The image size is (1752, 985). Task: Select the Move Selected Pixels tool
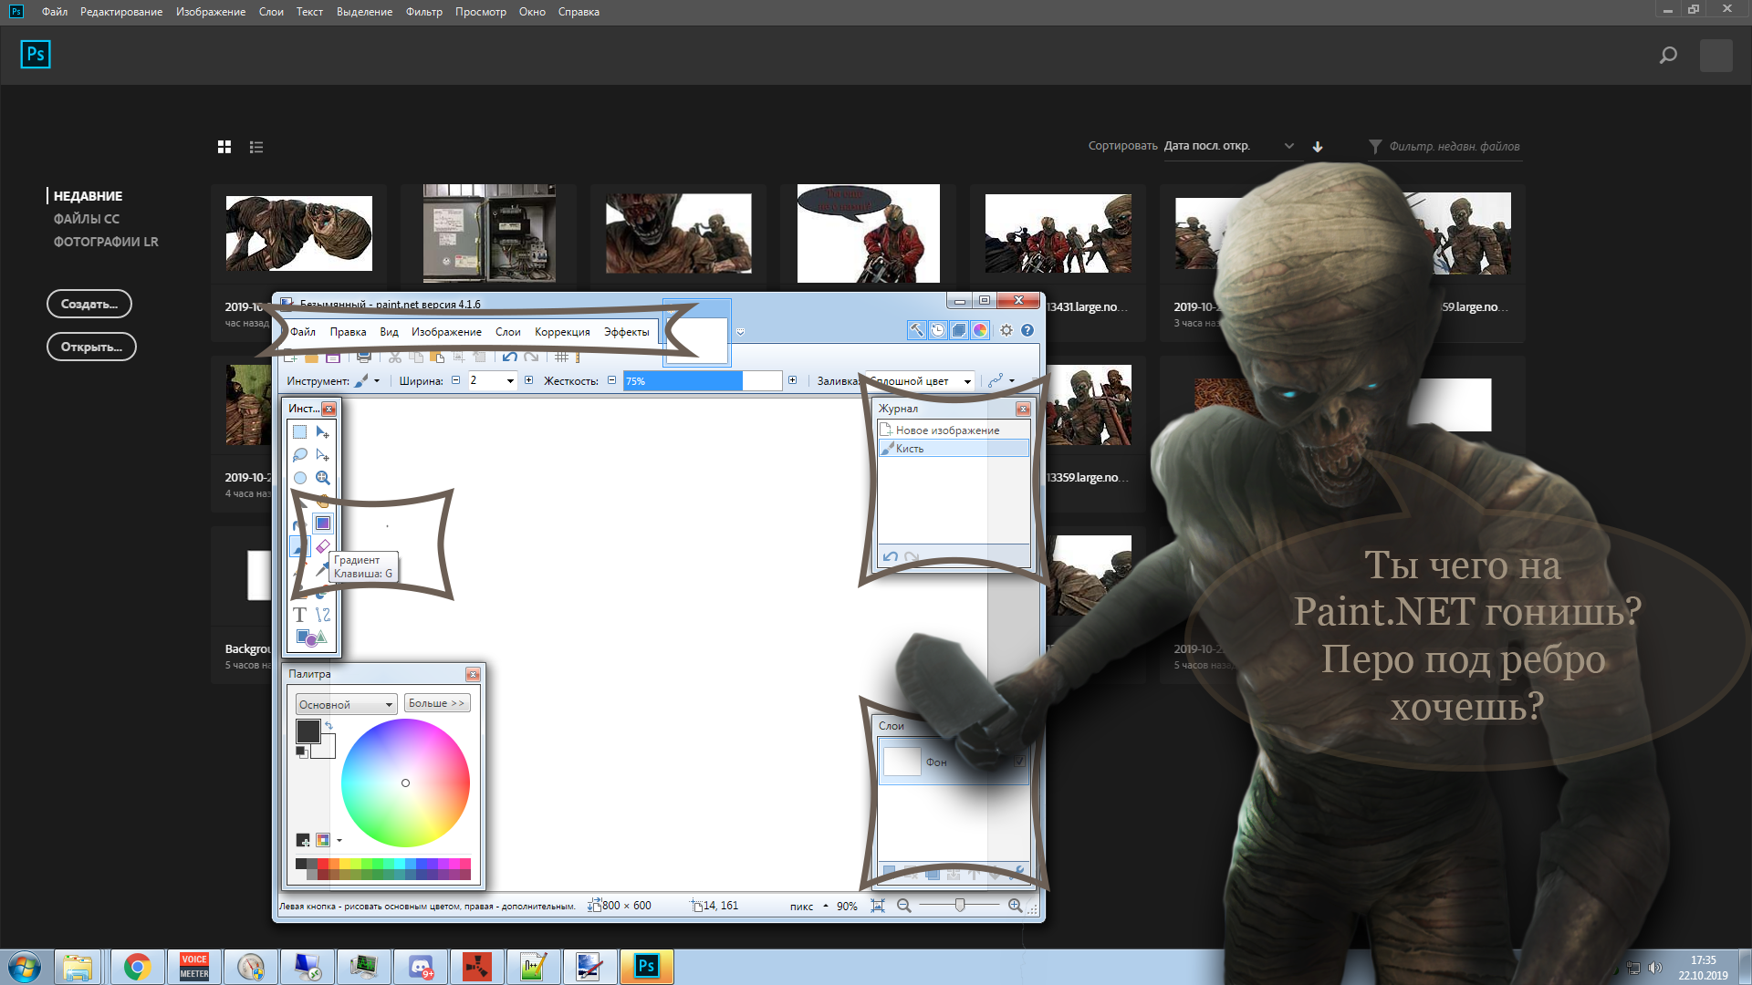tap(322, 432)
